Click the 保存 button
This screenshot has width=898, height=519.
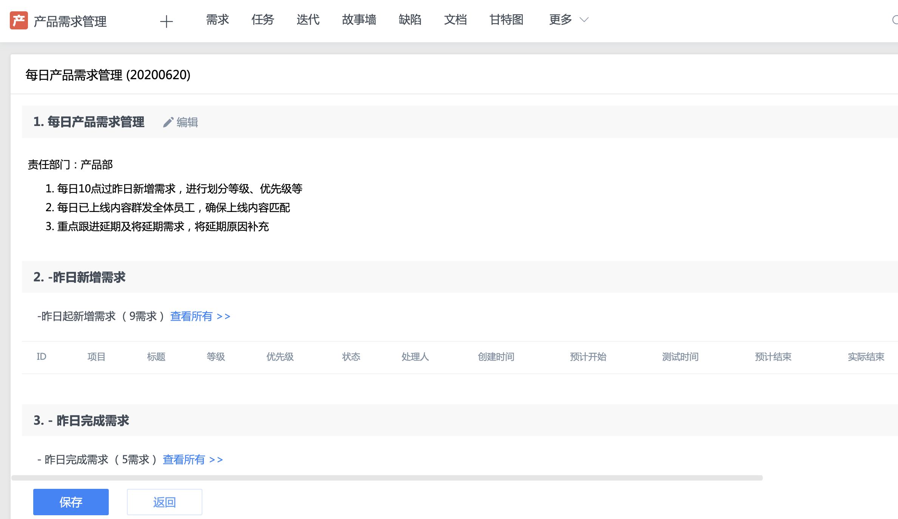(71, 502)
